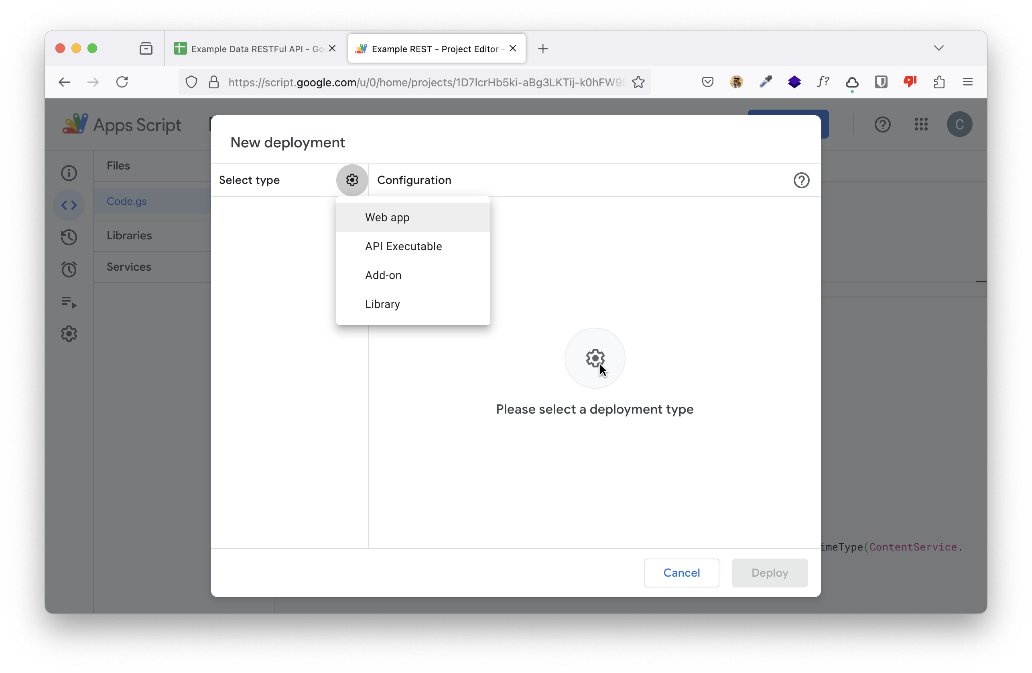
Task: Click the Apps Script home icon
Action: 75,123
